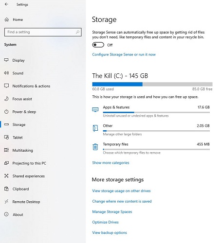Click the Temporary files trash icon

(x=95, y=147)
